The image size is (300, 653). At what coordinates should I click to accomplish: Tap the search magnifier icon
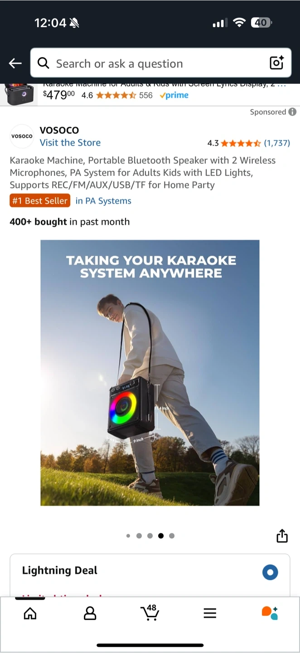44,63
